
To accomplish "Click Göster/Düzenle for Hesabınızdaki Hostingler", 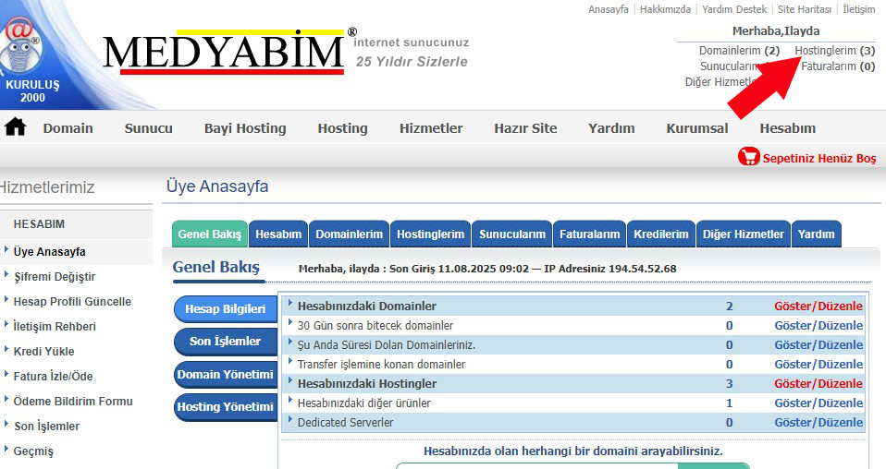I will pos(818,384).
